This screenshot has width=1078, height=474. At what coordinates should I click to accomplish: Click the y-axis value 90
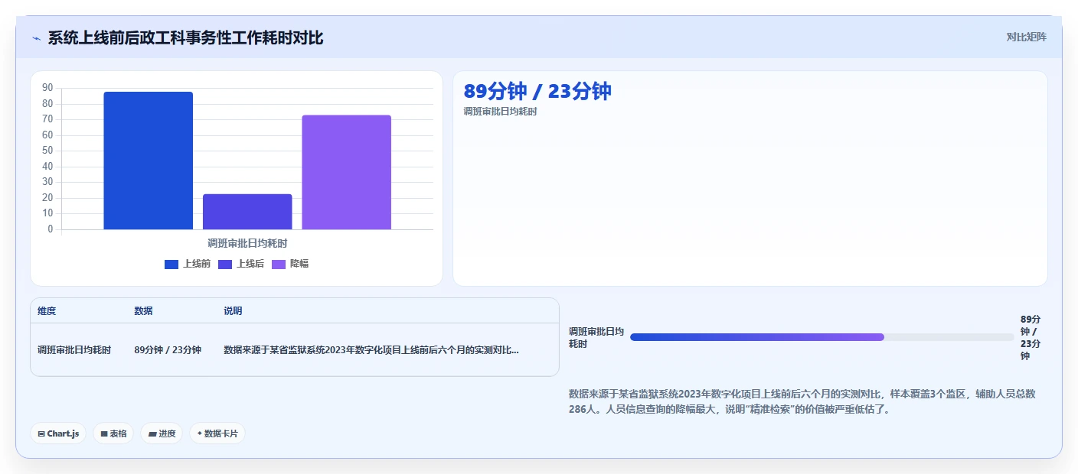point(47,88)
